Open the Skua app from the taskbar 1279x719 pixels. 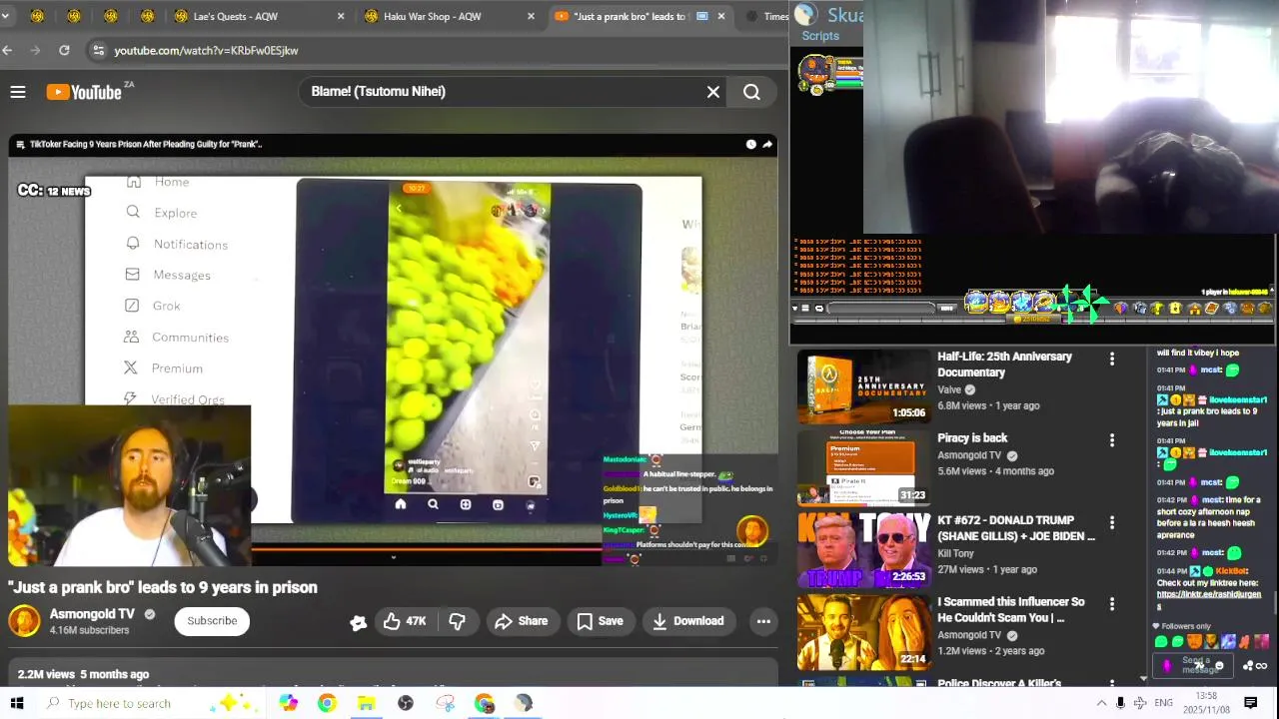click(524, 703)
